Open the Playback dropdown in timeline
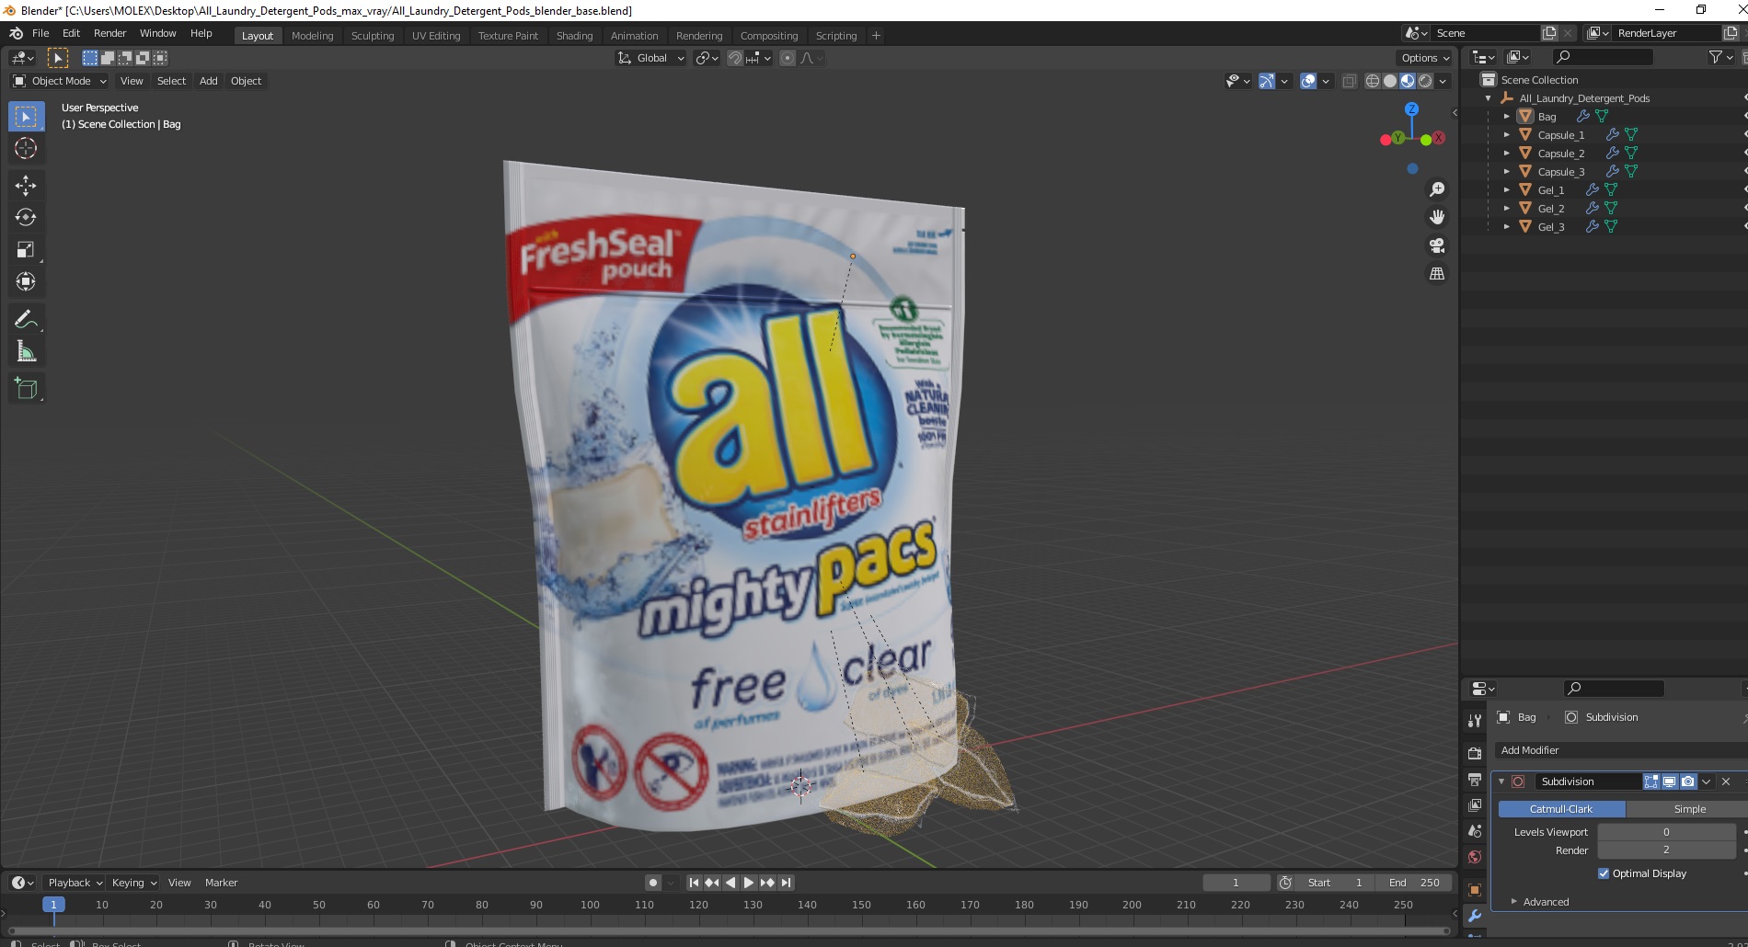 (75, 883)
